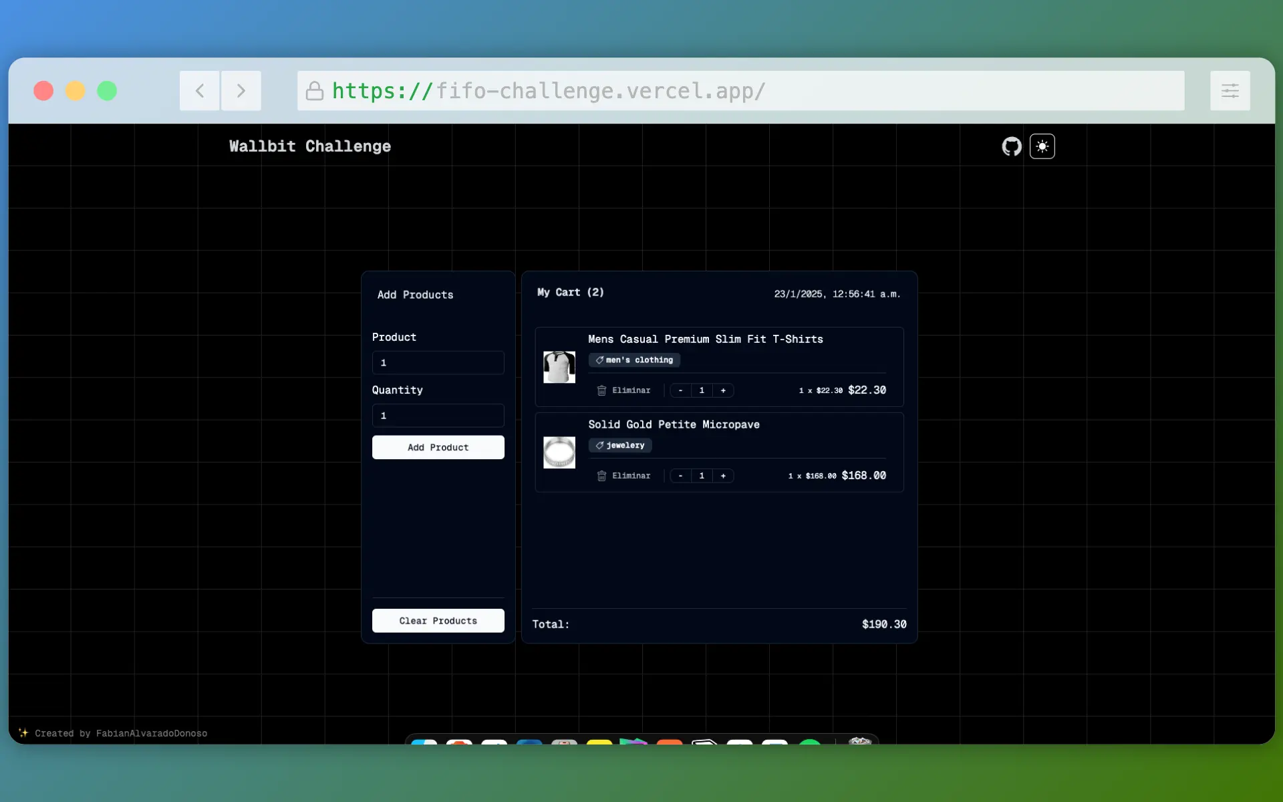Empty the cart with Clear Products

(x=438, y=620)
